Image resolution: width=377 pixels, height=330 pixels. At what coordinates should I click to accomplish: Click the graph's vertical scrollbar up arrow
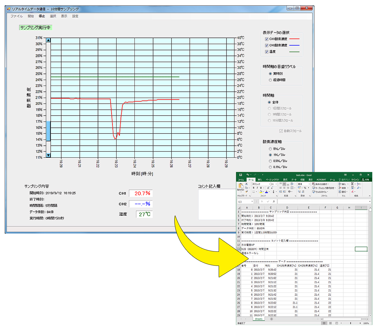(x=48, y=40)
